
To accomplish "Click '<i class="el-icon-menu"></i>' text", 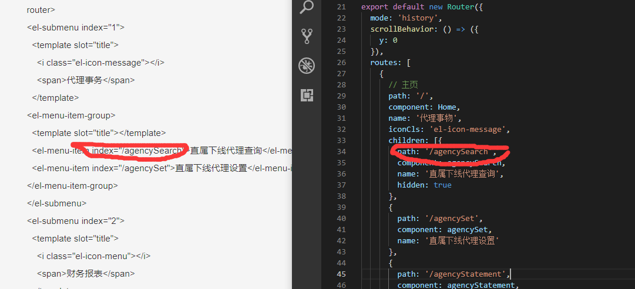I will (x=94, y=256).
